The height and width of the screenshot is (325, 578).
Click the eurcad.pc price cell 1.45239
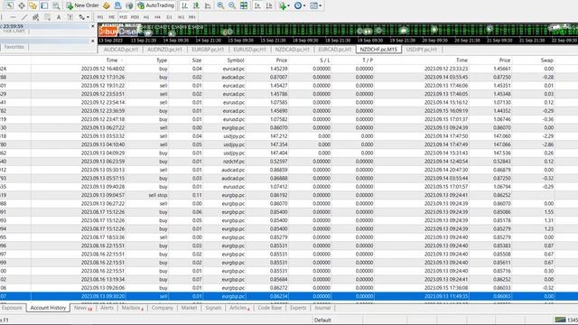[279, 69]
